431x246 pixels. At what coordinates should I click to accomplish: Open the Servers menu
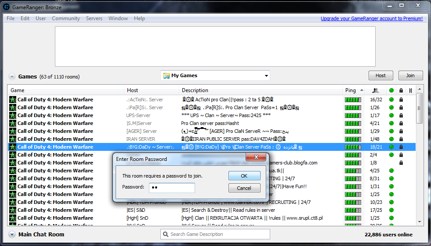pos(94,18)
